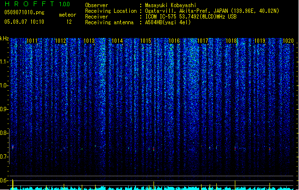The height and width of the screenshot is (190, 299).
Task: Click the red meteor echo beneath the 1019 label
Action: pos(270,149)
